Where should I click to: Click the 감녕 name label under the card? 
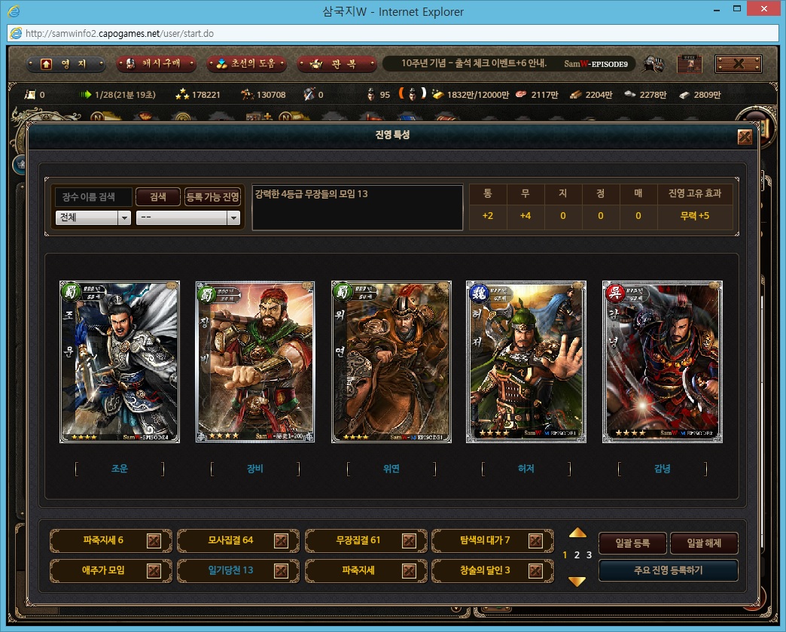(663, 469)
